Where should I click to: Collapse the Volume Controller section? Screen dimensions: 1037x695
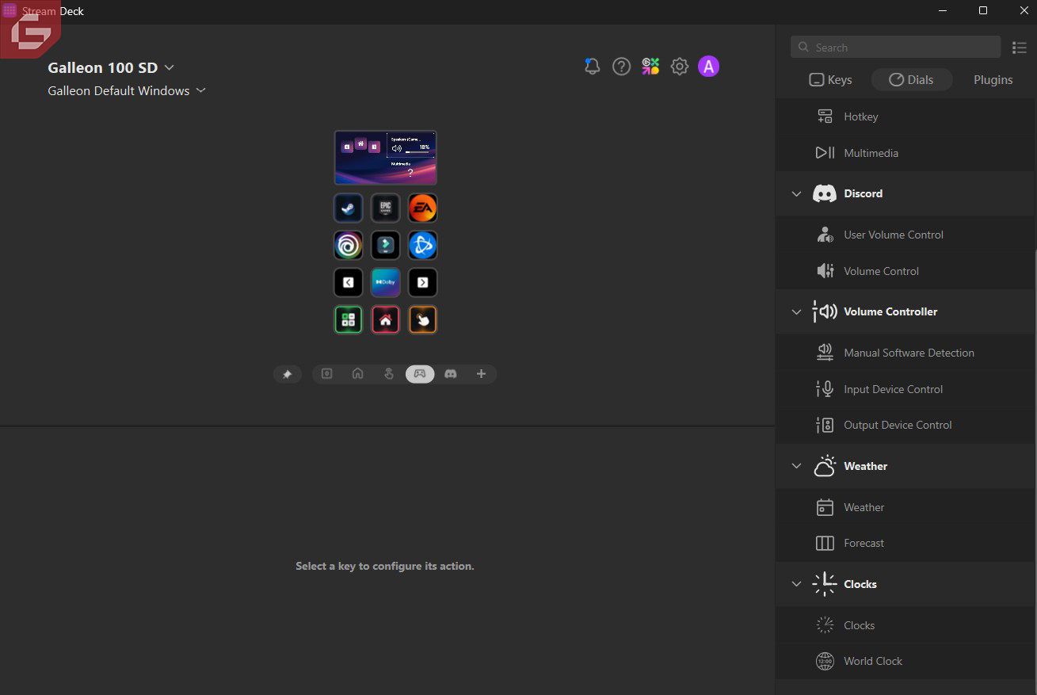(796, 312)
